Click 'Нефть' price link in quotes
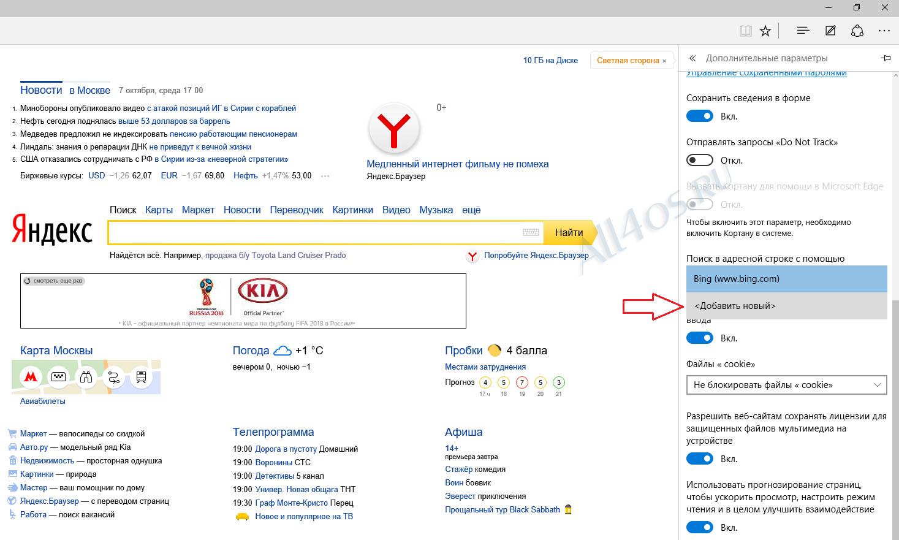899x540 pixels. (x=246, y=176)
